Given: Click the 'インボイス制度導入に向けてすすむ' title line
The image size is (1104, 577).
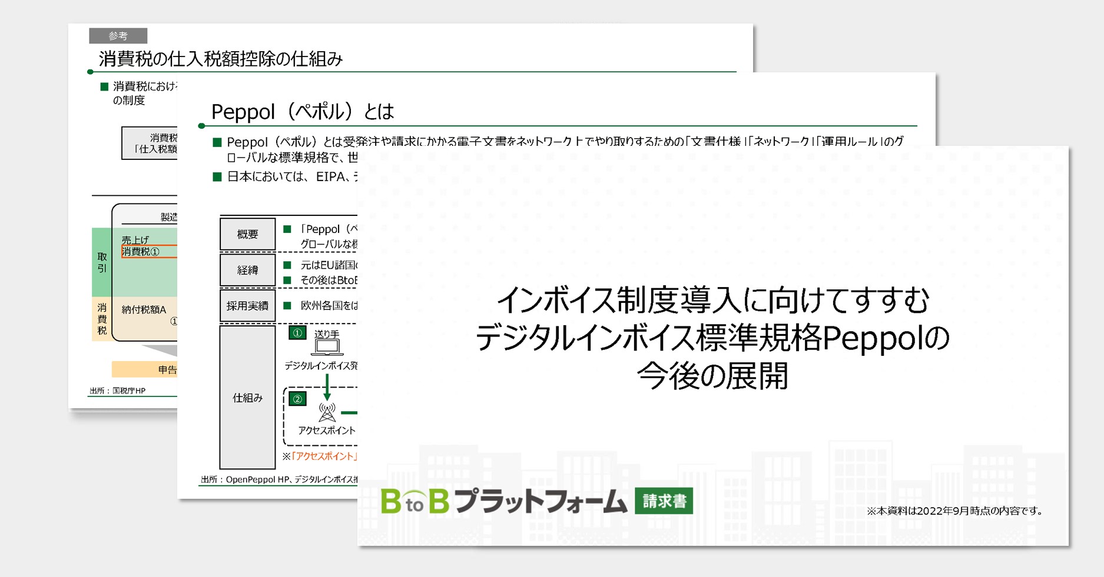Looking at the screenshot, I should click(x=712, y=300).
